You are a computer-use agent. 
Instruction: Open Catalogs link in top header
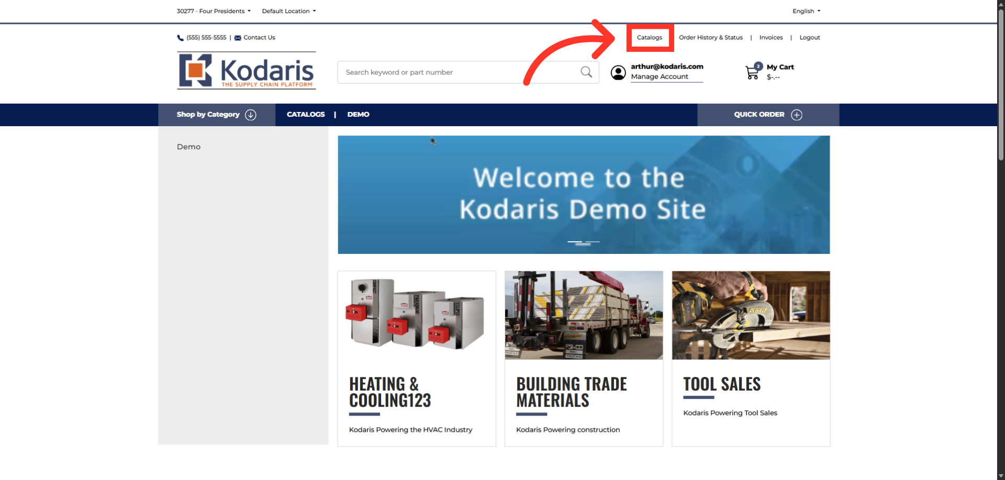click(650, 38)
